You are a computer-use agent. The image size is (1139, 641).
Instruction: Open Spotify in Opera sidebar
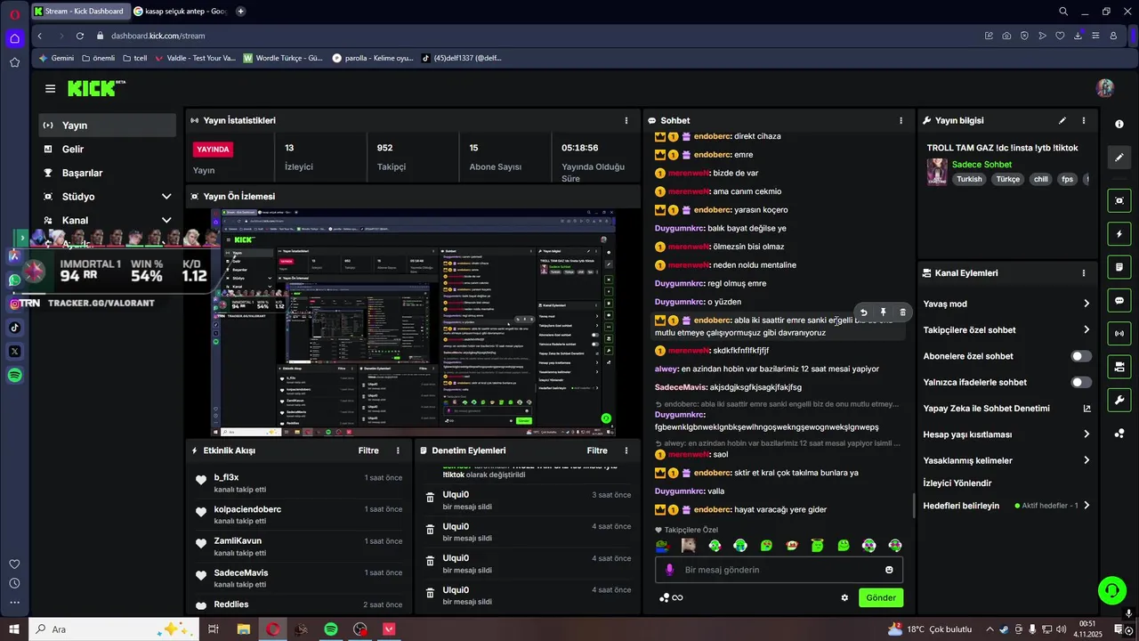[x=14, y=376]
